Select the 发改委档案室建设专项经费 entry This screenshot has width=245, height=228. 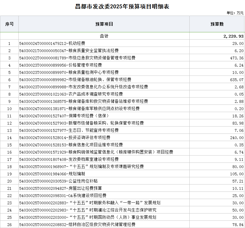pyautogui.click(x=69, y=159)
